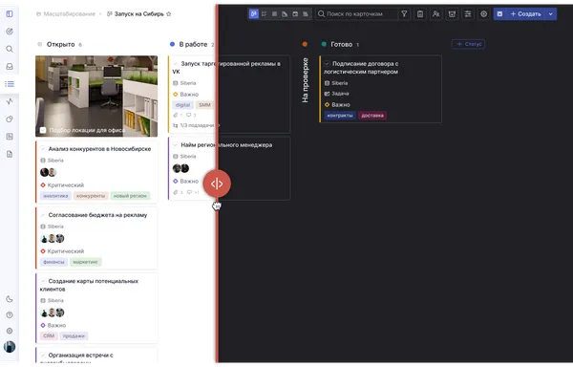This screenshot has width=573, height=367.
Task: Click the Создать button
Action: tap(525, 14)
